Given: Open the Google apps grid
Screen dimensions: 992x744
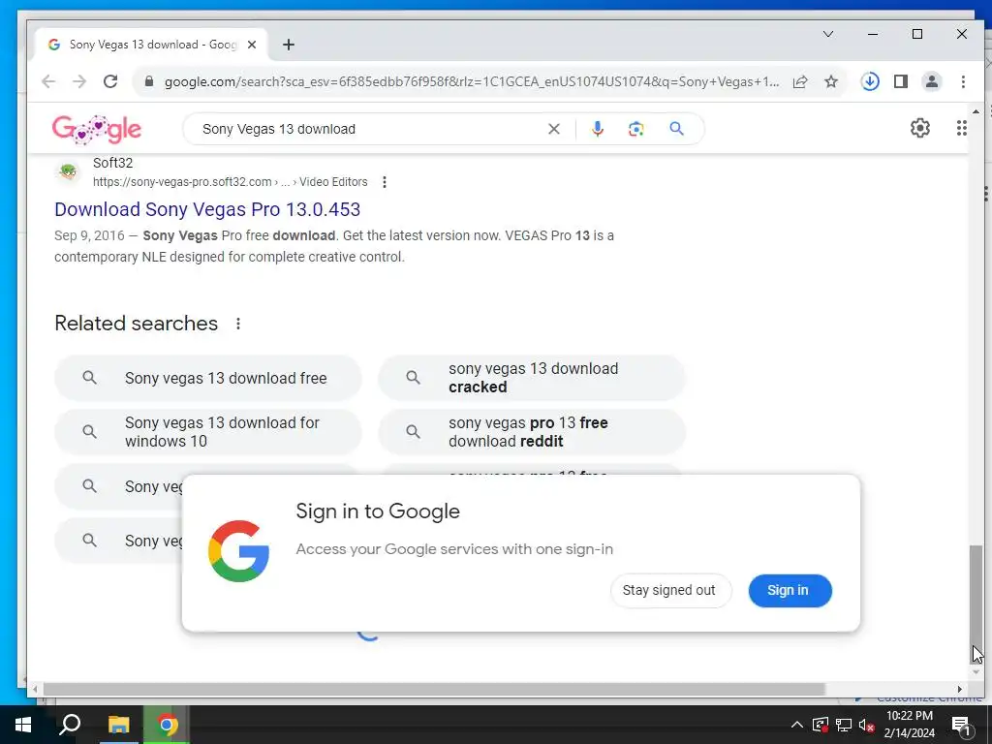Looking at the screenshot, I should 961,129.
